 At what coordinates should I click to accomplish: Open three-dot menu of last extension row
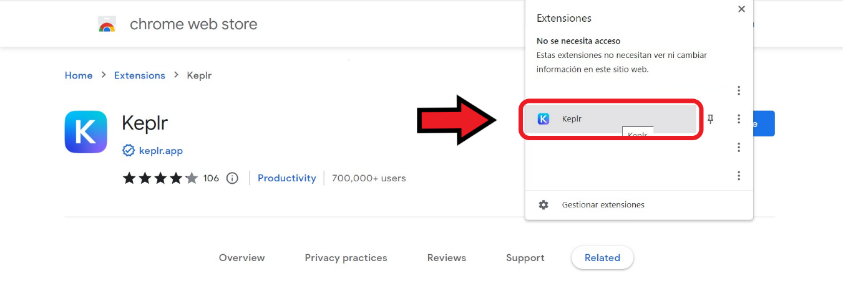(x=739, y=176)
